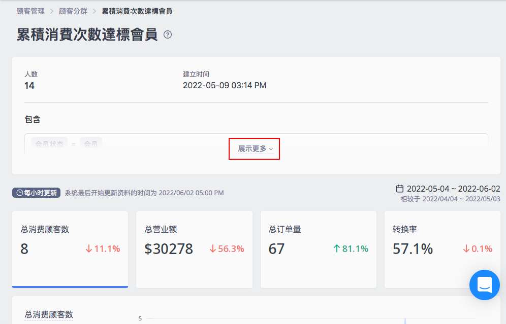Screen dimensions: 506x324
Task: Go to 顾客管理 breadcrumb link
Action: click(30, 11)
